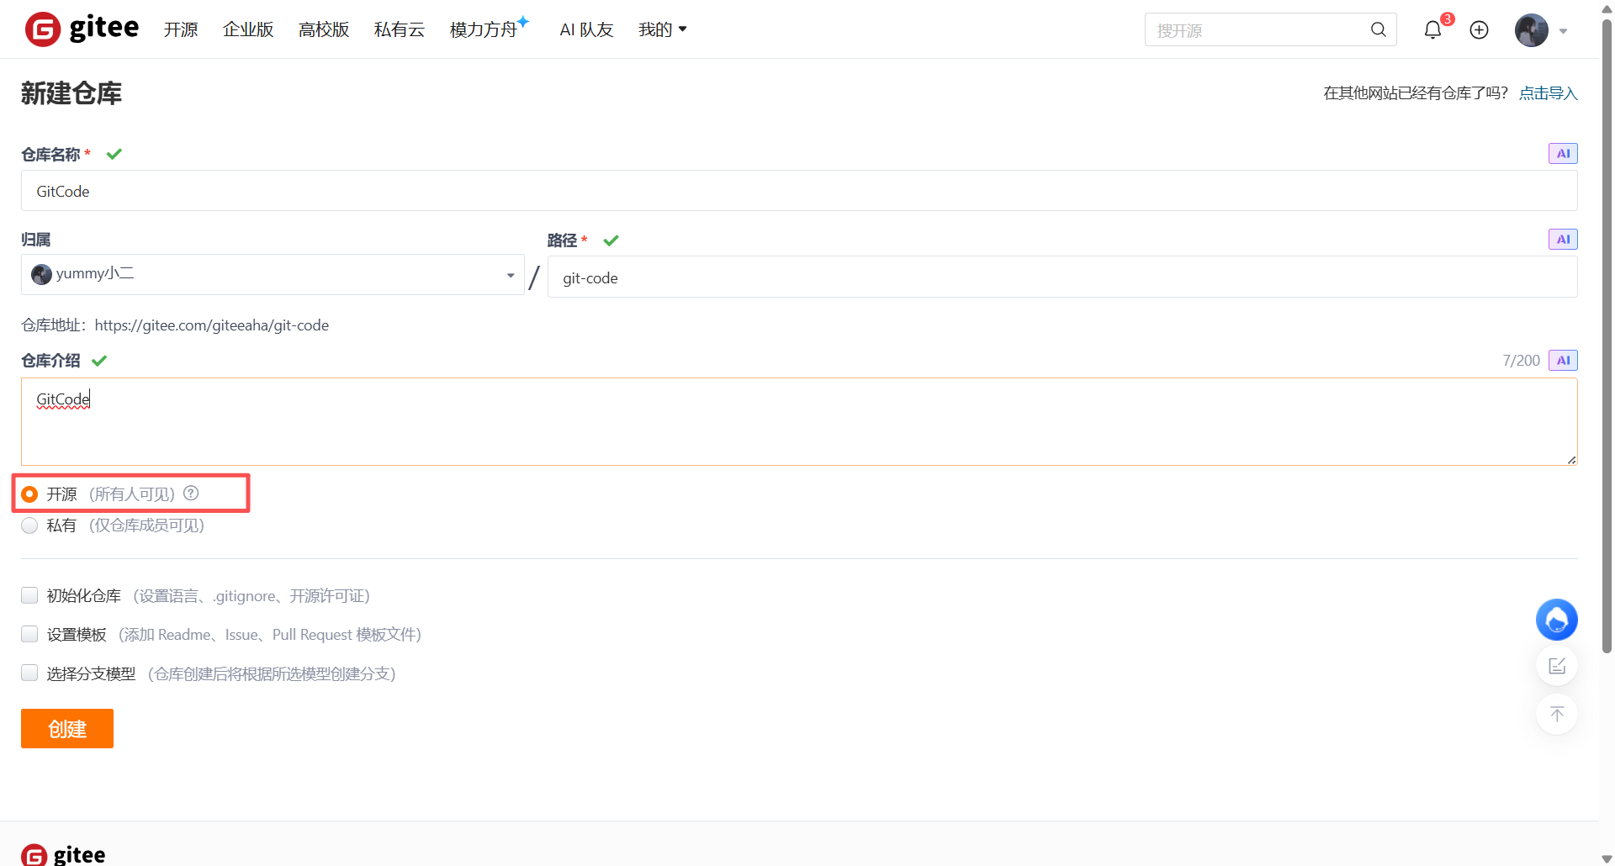Click the help icon next to 开源
This screenshot has width=1615, height=866.
191,494
